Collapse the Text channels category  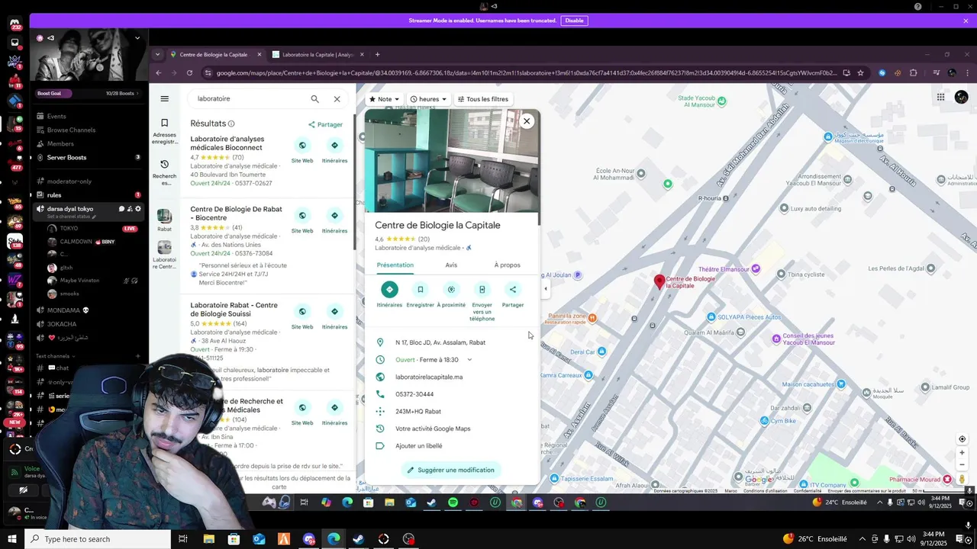[x=56, y=356]
